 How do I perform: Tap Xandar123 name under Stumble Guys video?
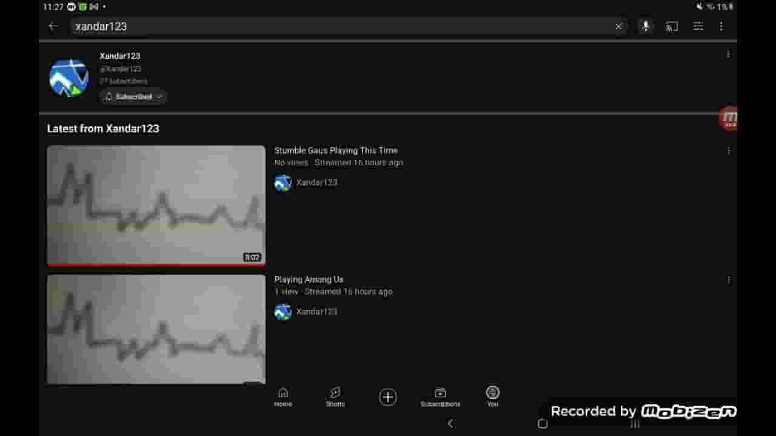(316, 183)
